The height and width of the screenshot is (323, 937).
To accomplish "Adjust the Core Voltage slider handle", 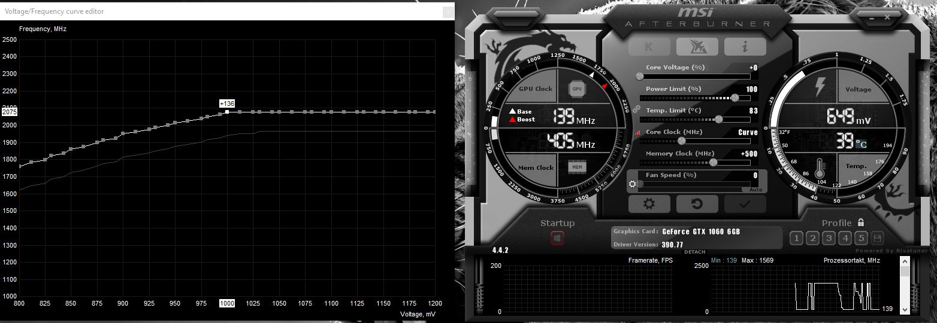I will pyautogui.click(x=640, y=77).
